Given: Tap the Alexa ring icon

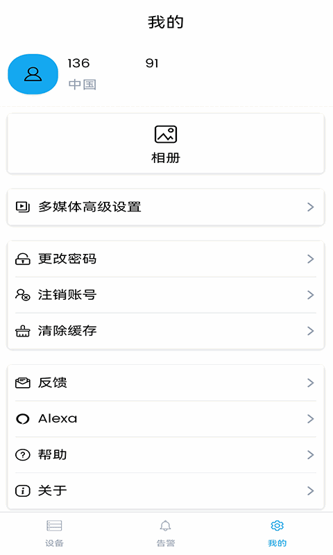Looking at the screenshot, I should tap(23, 419).
